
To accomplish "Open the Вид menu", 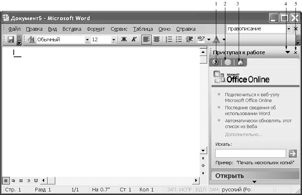I will pyautogui.click(x=52, y=29).
